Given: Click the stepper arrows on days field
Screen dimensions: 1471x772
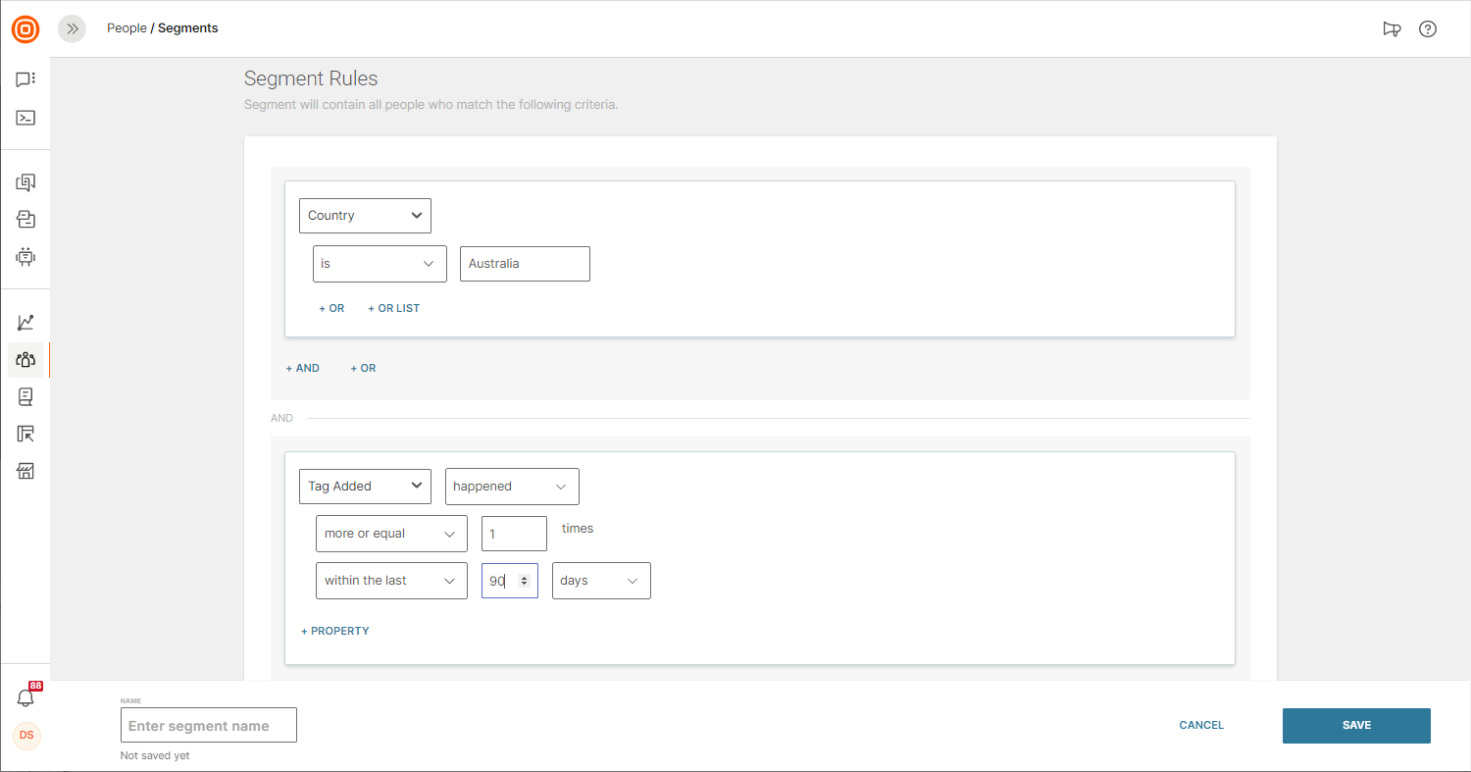Looking at the screenshot, I should (524, 581).
